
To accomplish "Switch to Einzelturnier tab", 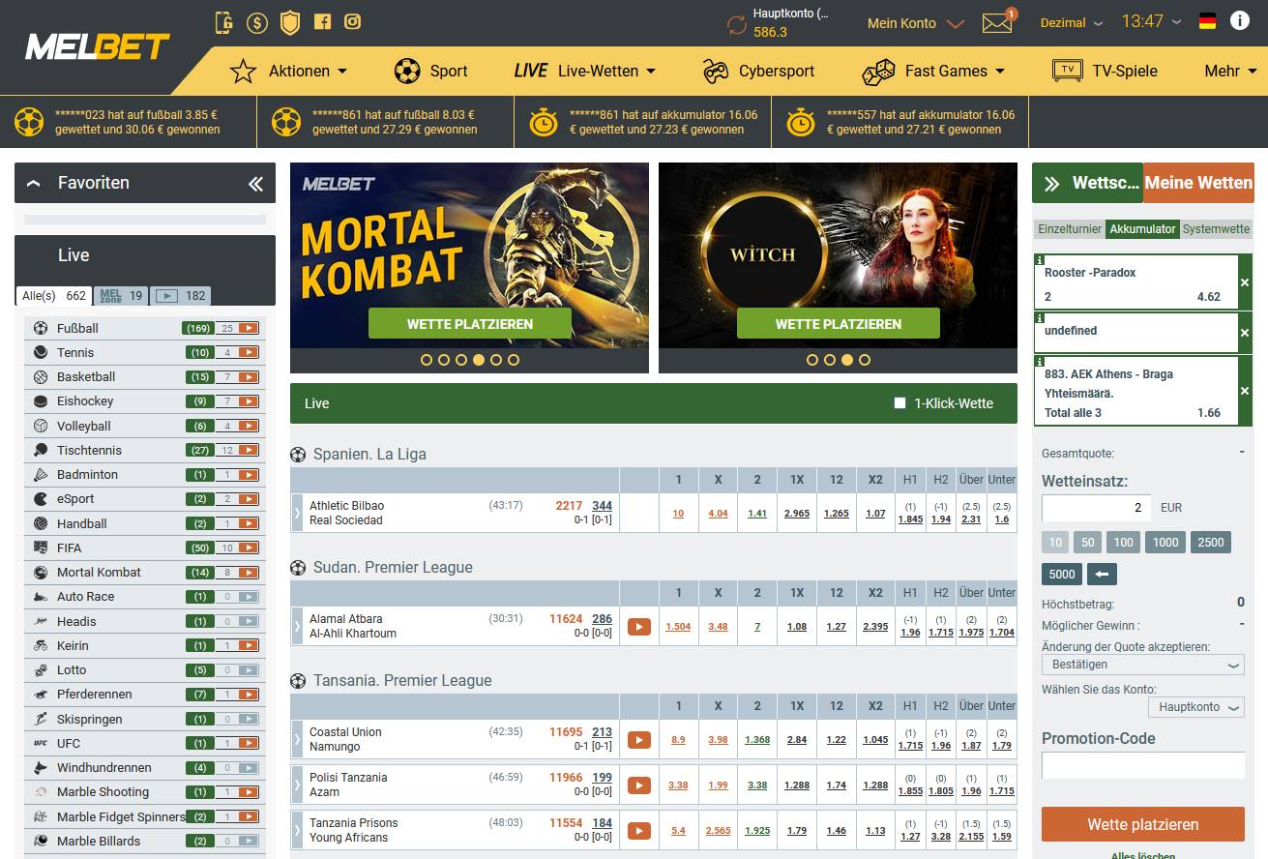I will point(1069,229).
